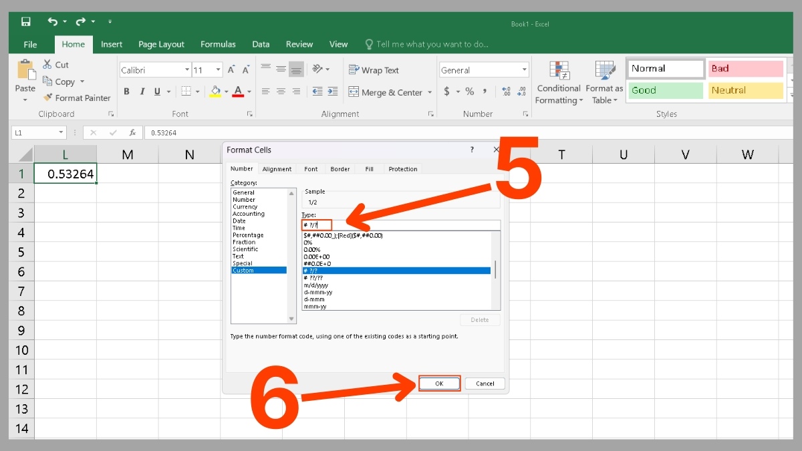Click the Paste clipboard icon

(25, 70)
